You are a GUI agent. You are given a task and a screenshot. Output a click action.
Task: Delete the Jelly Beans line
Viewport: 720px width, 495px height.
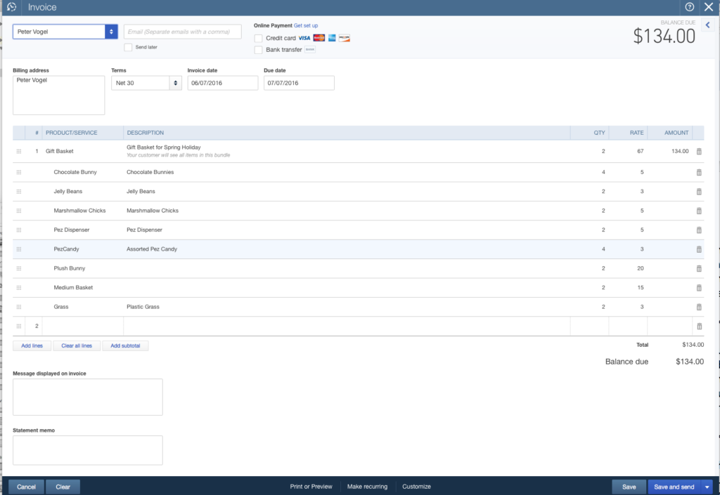coord(699,192)
